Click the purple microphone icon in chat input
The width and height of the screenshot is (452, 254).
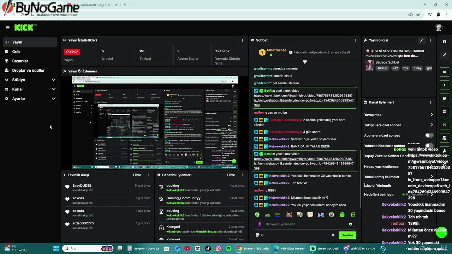[260, 224]
